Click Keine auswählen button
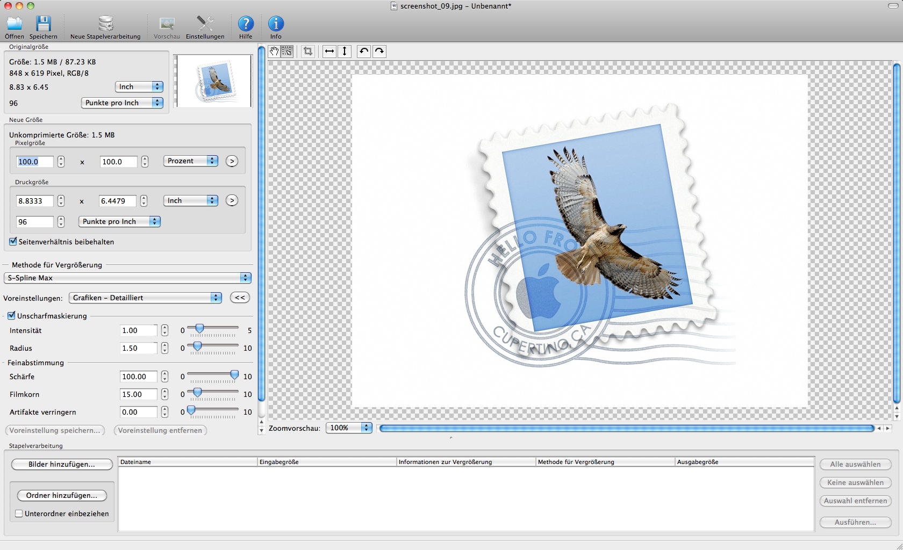The width and height of the screenshot is (903, 550). [x=855, y=482]
